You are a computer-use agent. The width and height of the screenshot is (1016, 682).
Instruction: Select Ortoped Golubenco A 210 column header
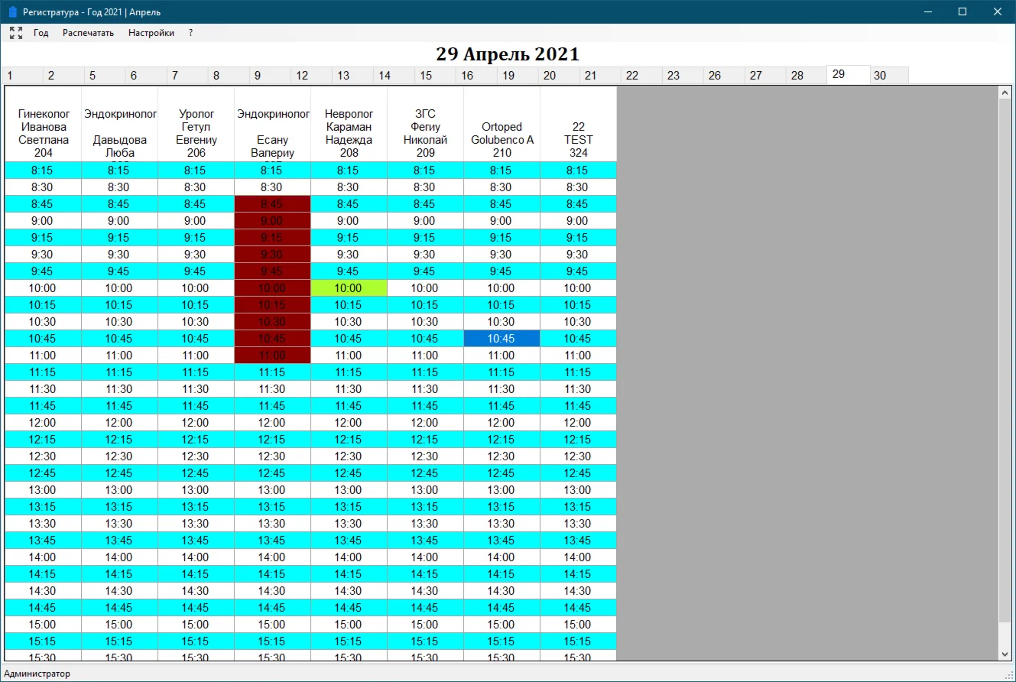coord(502,124)
